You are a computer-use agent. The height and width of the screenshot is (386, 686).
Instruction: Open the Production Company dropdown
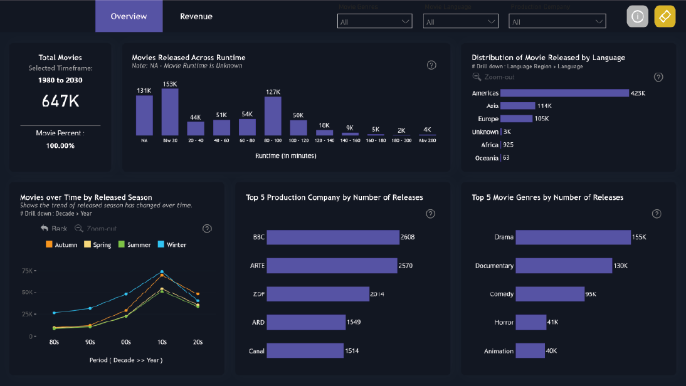pos(557,22)
